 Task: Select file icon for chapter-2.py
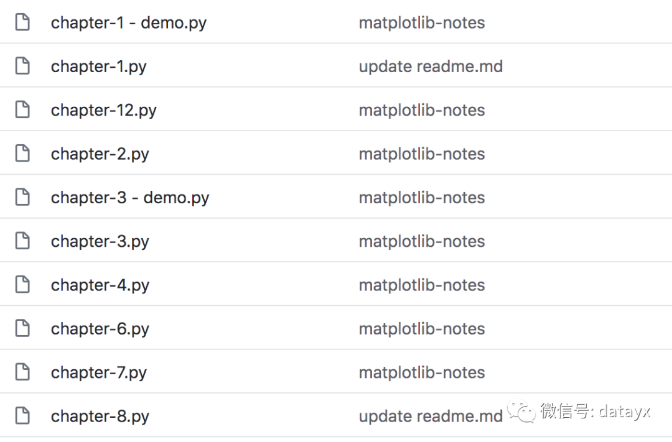pyautogui.click(x=22, y=154)
